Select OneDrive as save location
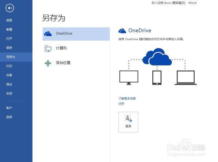Viewport: 218px width, 162px height. [x=76, y=34]
